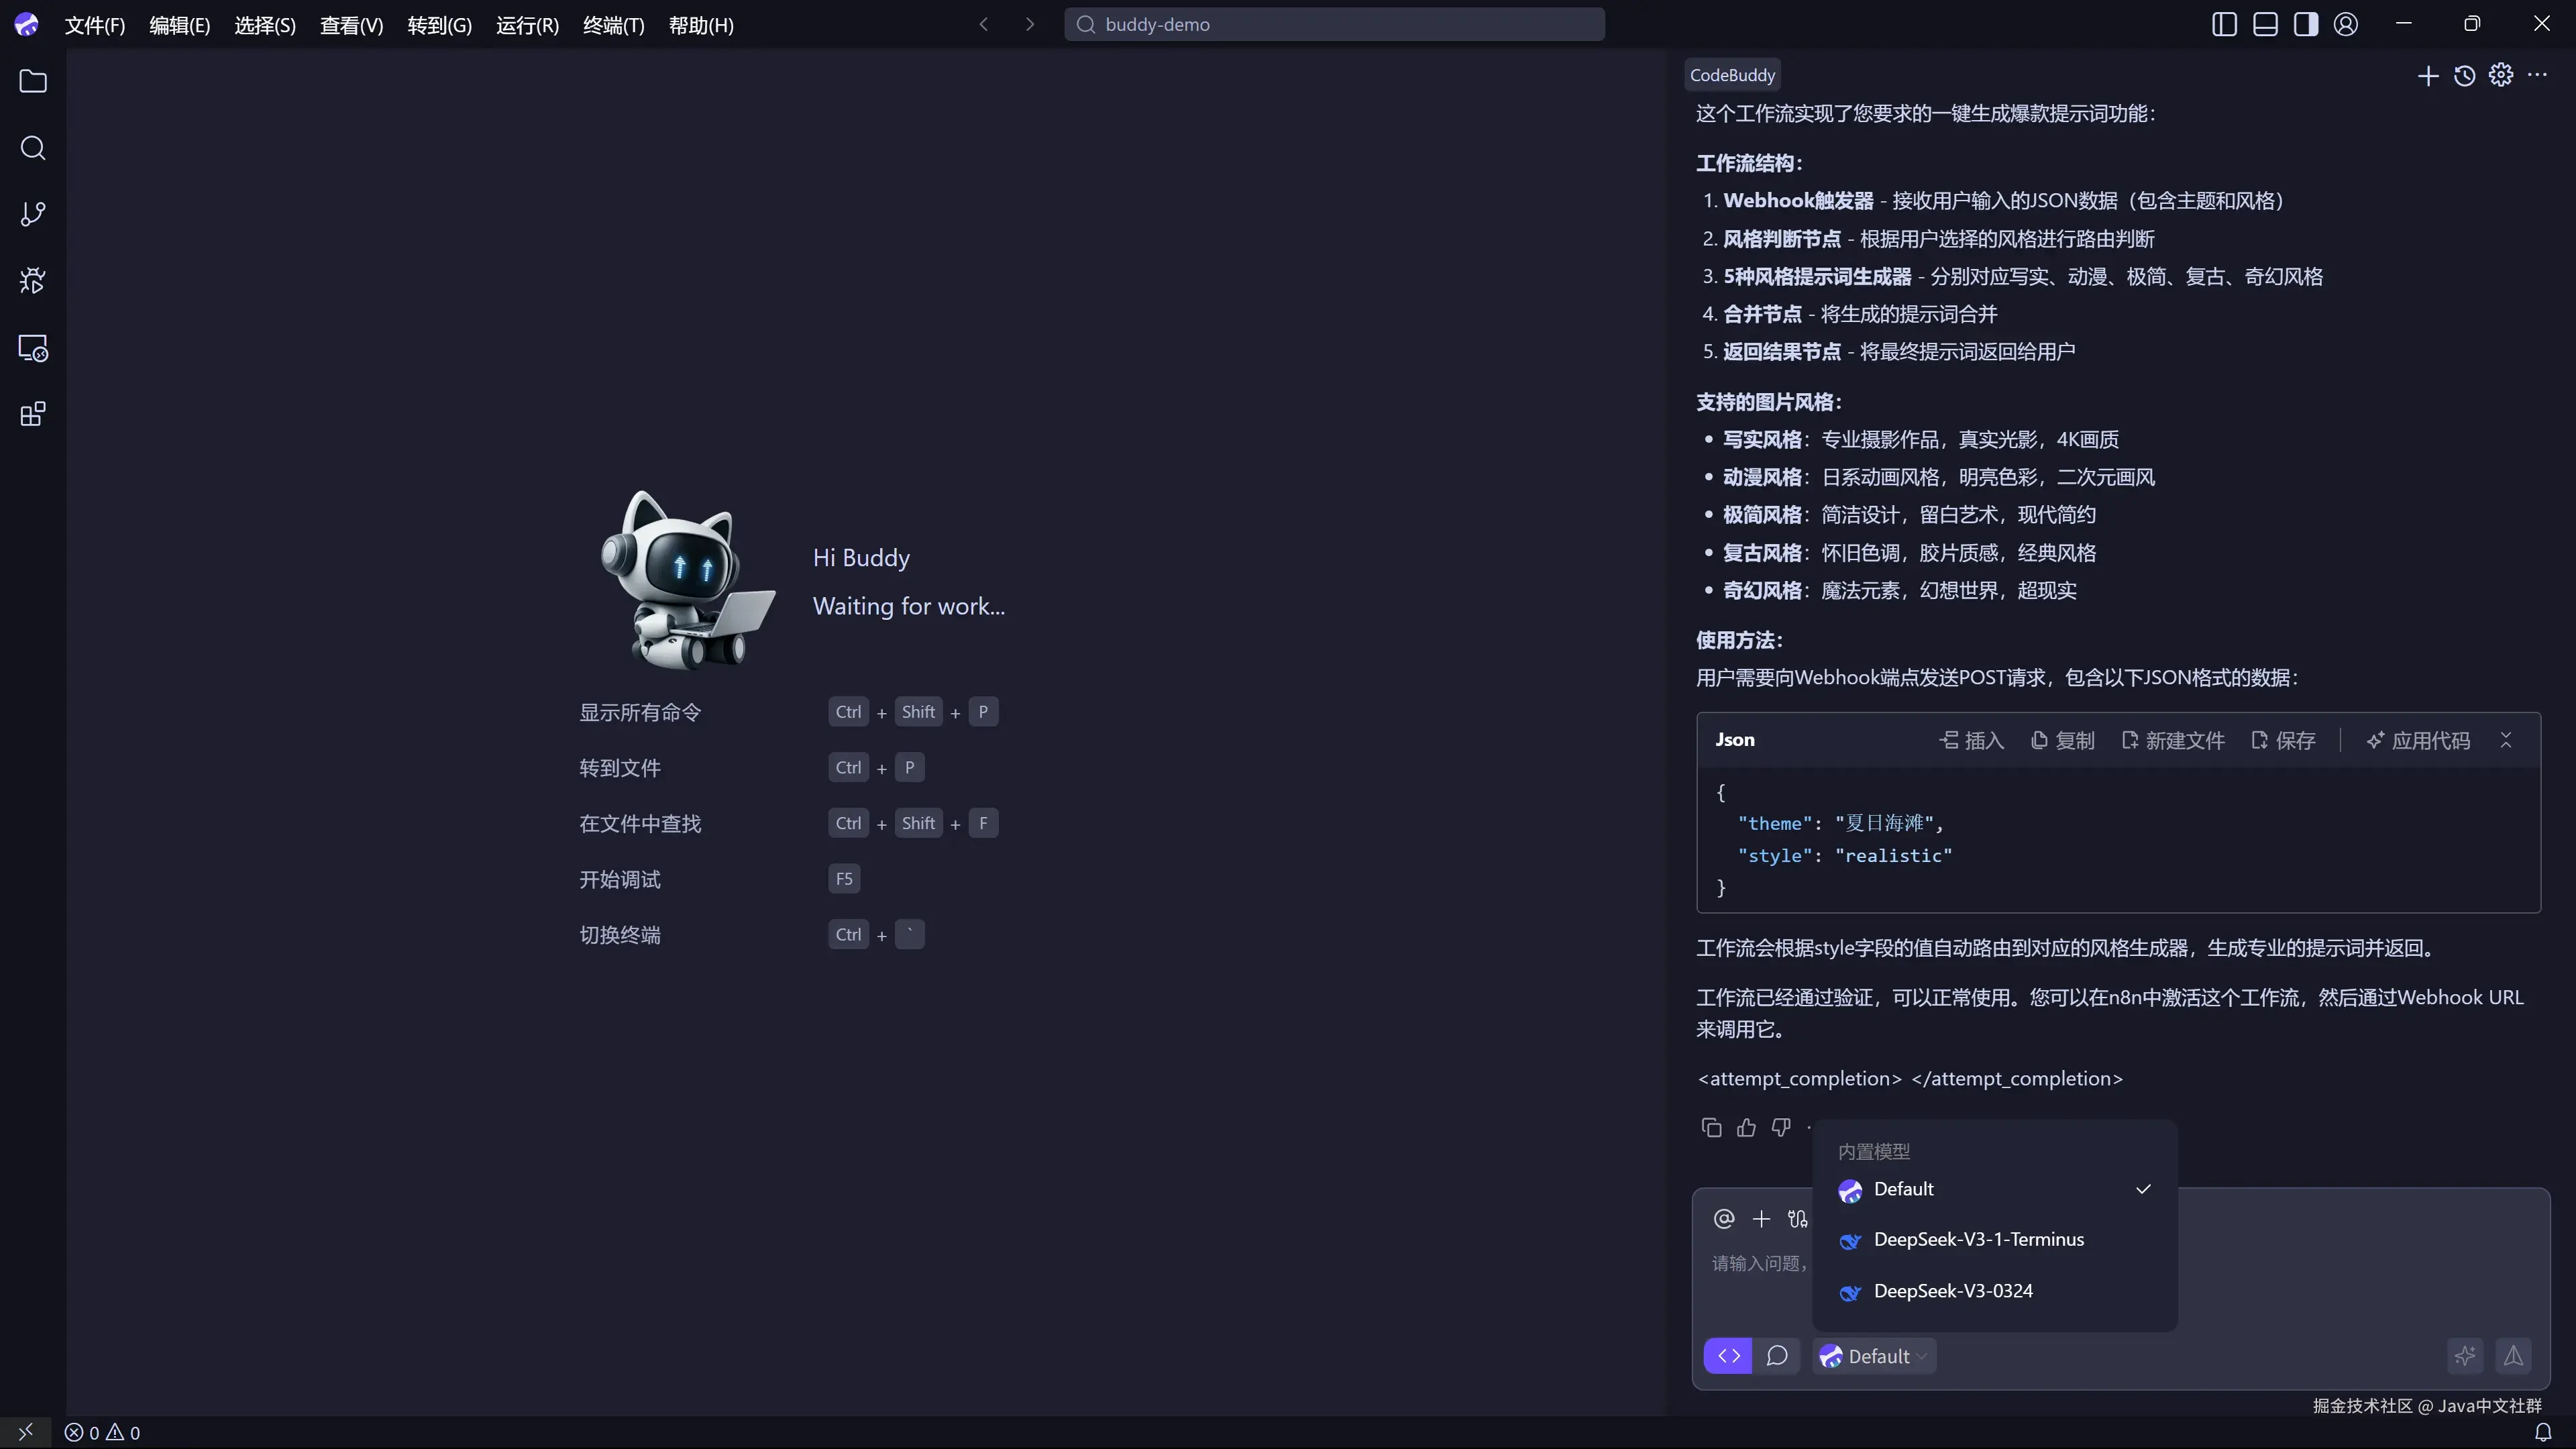2576x1449 pixels.
Task: Start a new chat with plus icon
Action: [x=2427, y=76]
